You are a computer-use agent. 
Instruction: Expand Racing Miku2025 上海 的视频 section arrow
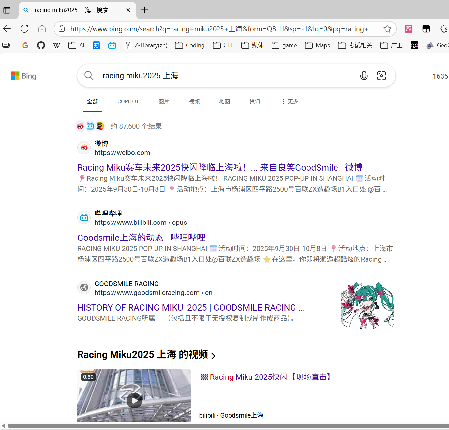[x=214, y=356]
